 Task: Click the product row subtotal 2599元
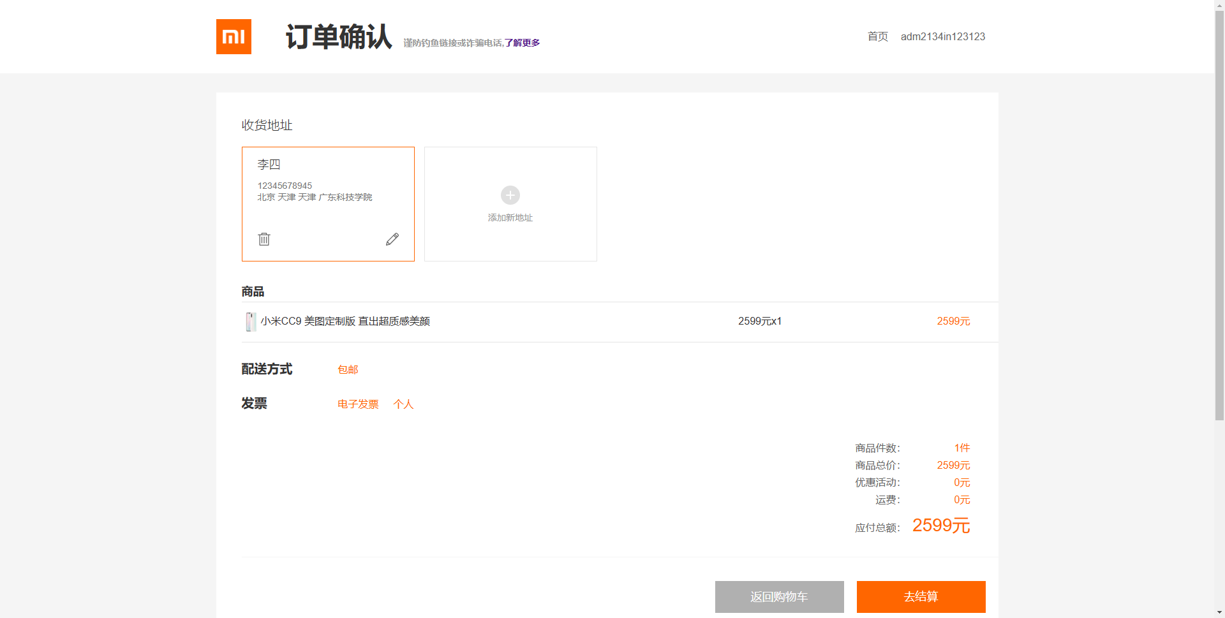pos(953,321)
